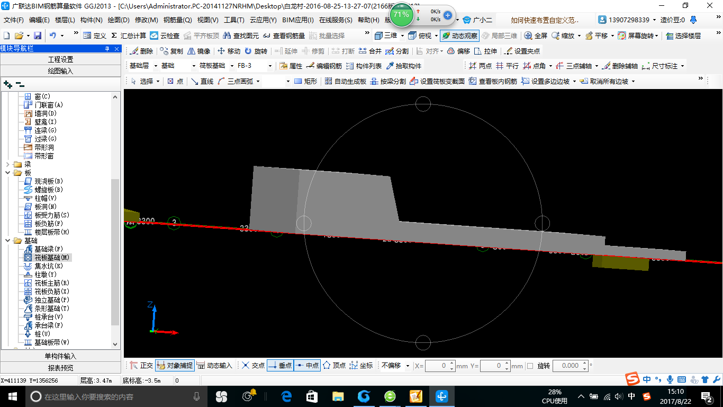The width and height of the screenshot is (723, 407).
Task: Select the 旋转 (rotate) tool
Action: point(256,51)
